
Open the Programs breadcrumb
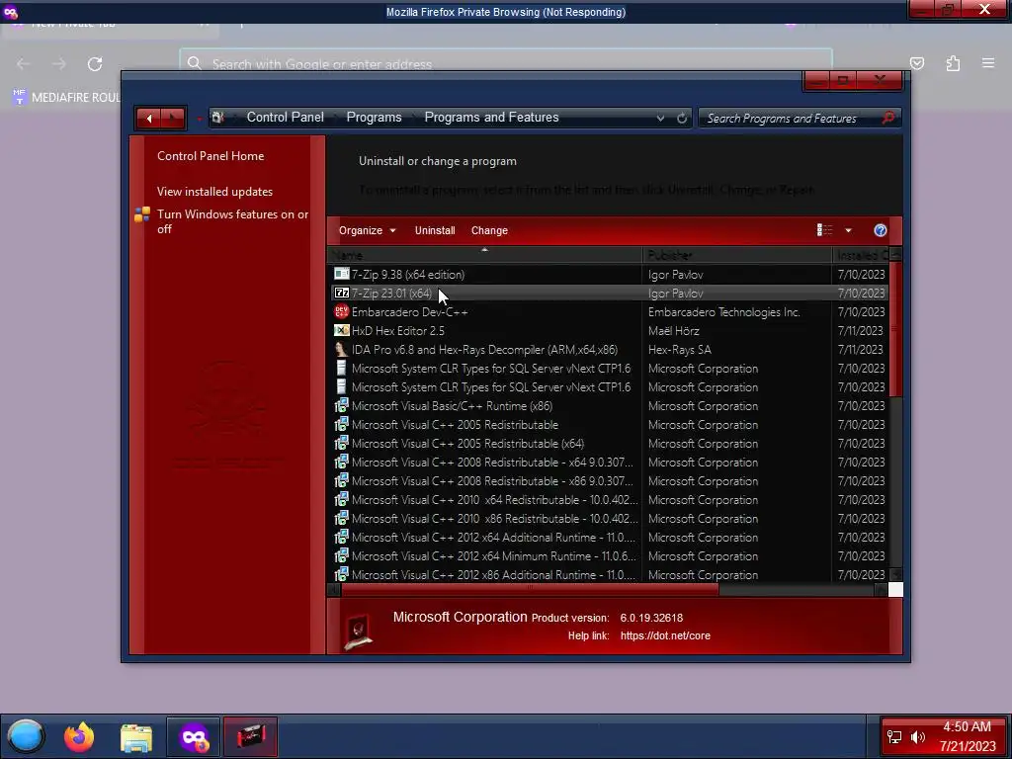375,118
